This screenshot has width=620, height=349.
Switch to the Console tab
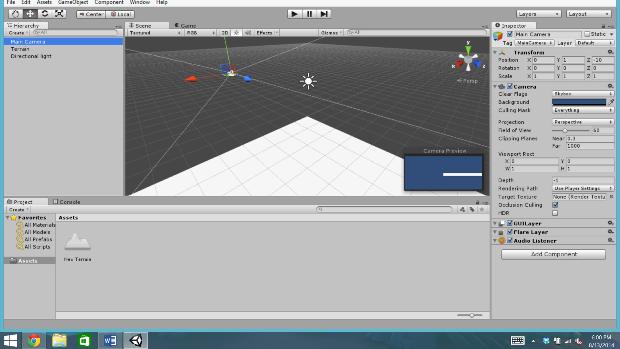(x=67, y=202)
